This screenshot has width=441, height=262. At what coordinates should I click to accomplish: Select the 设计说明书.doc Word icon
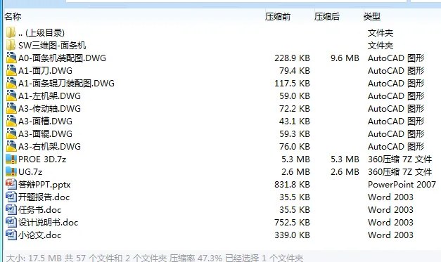[11, 222]
